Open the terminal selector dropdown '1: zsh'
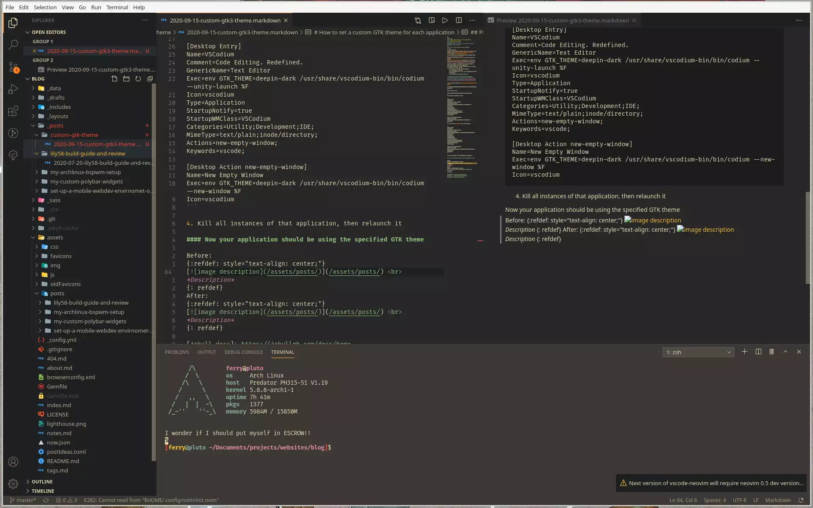 coord(699,352)
